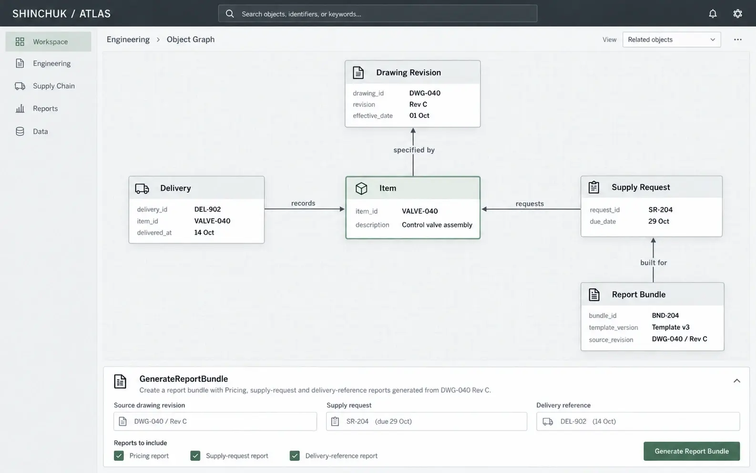Image resolution: width=756 pixels, height=473 pixels.
Task: Click the Workspace grid icon
Action: point(20,41)
